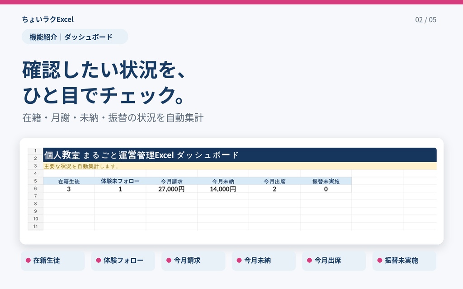This screenshot has width=463, height=289.
Task: Click the 今月未納 feature chip
Action: coord(264,261)
